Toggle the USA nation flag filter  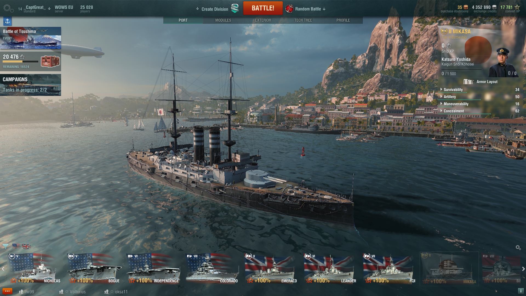coord(16,246)
